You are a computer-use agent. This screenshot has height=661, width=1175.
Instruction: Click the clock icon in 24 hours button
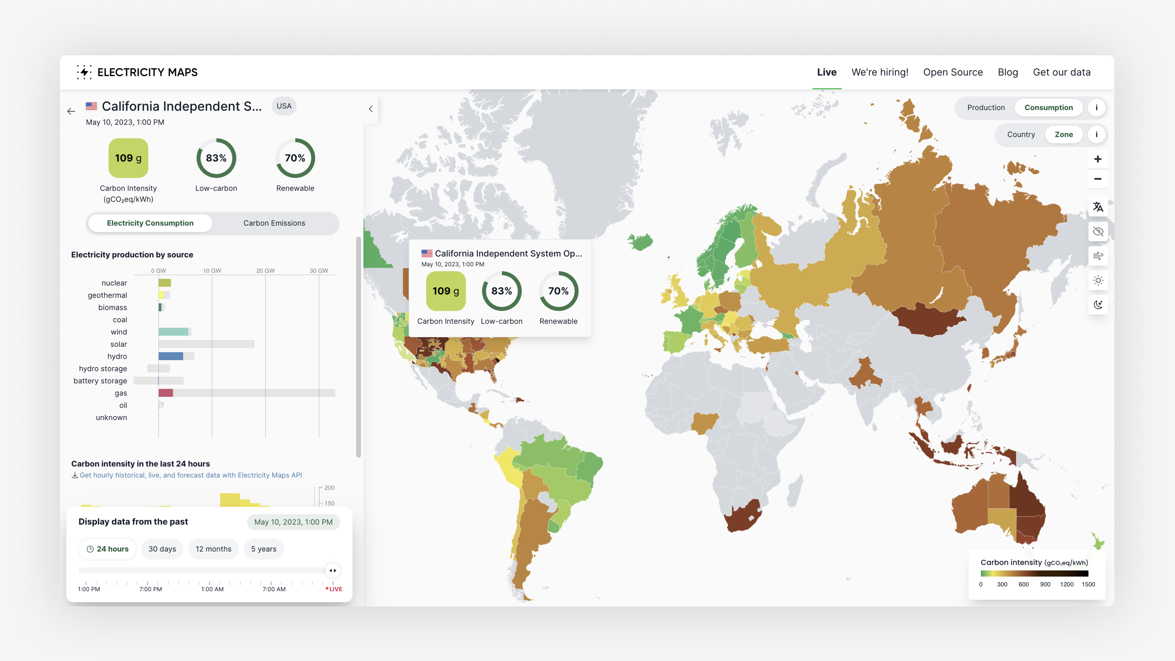pyautogui.click(x=90, y=549)
